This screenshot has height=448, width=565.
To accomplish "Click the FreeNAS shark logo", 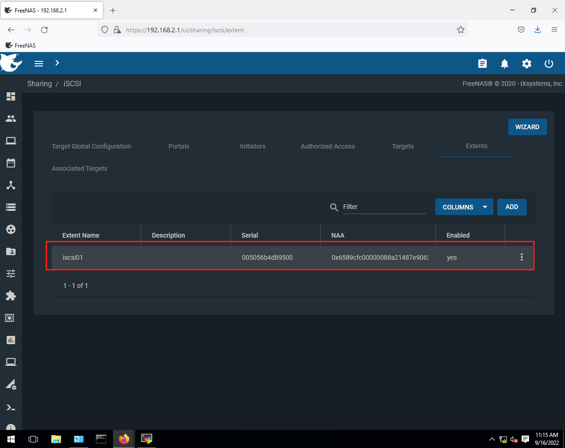I will point(11,63).
